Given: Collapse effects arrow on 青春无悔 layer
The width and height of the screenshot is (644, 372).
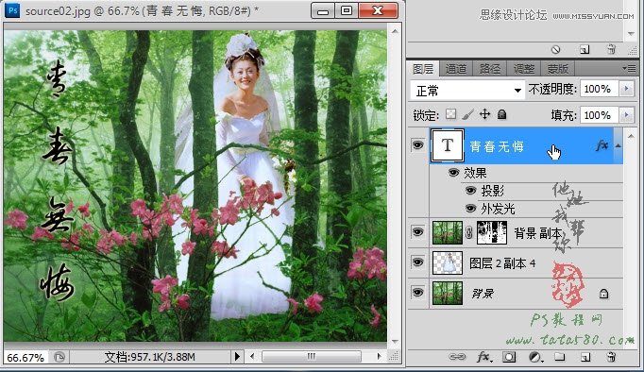Looking at the screenshot, I should [618, 145].
